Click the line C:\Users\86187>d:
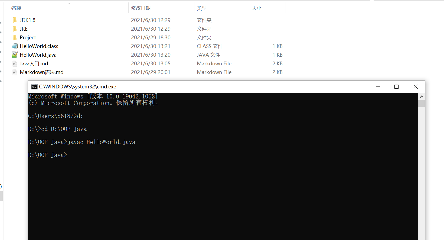The width and height of the screenshot is (444, 240). (56, 116)
